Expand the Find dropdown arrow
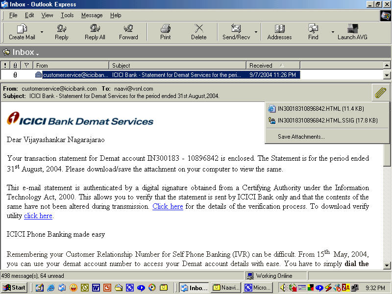The height and width of the screenshot is (294, 392). [x=333, y=32]
